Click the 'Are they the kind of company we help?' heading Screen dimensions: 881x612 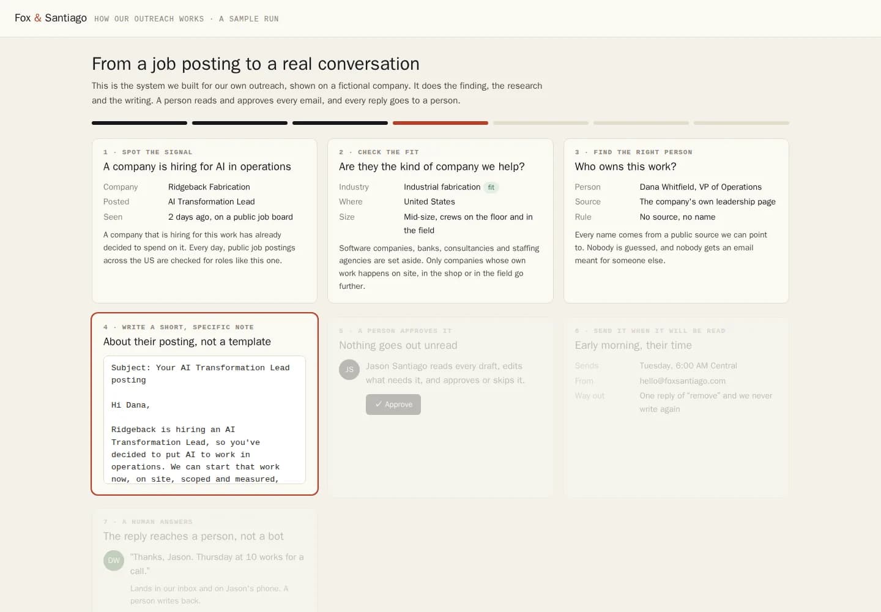[x=432, y=166]
